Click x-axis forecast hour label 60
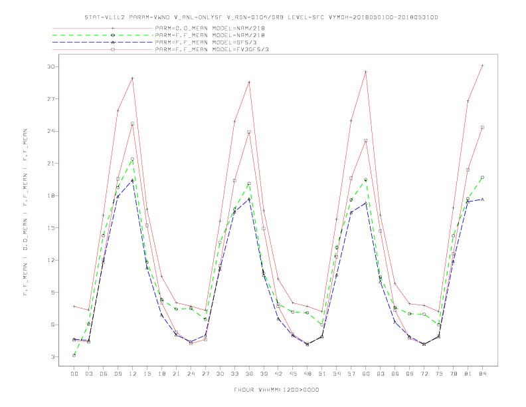 pyautogui.click(x=366, y=374)
